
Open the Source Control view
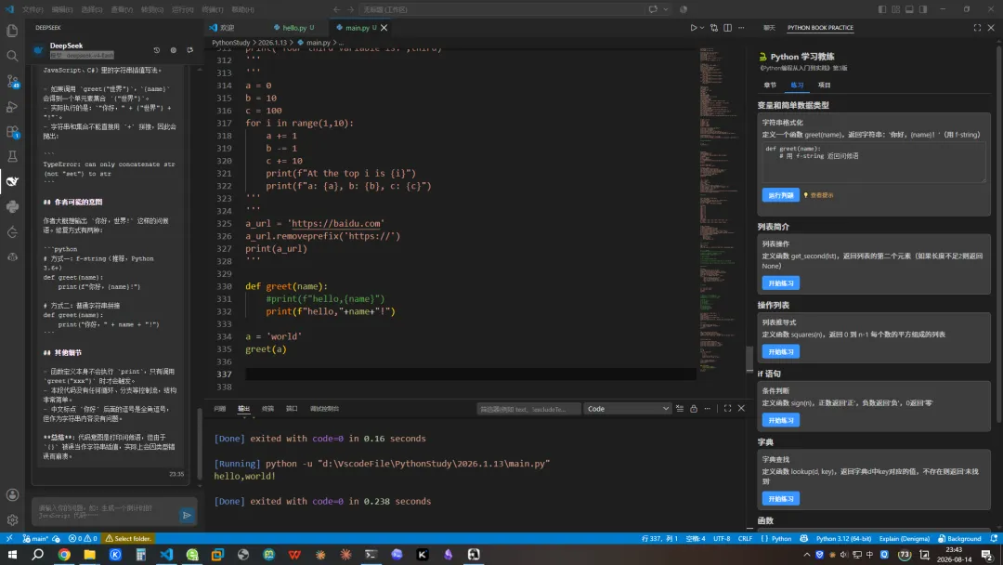(12, 81)
